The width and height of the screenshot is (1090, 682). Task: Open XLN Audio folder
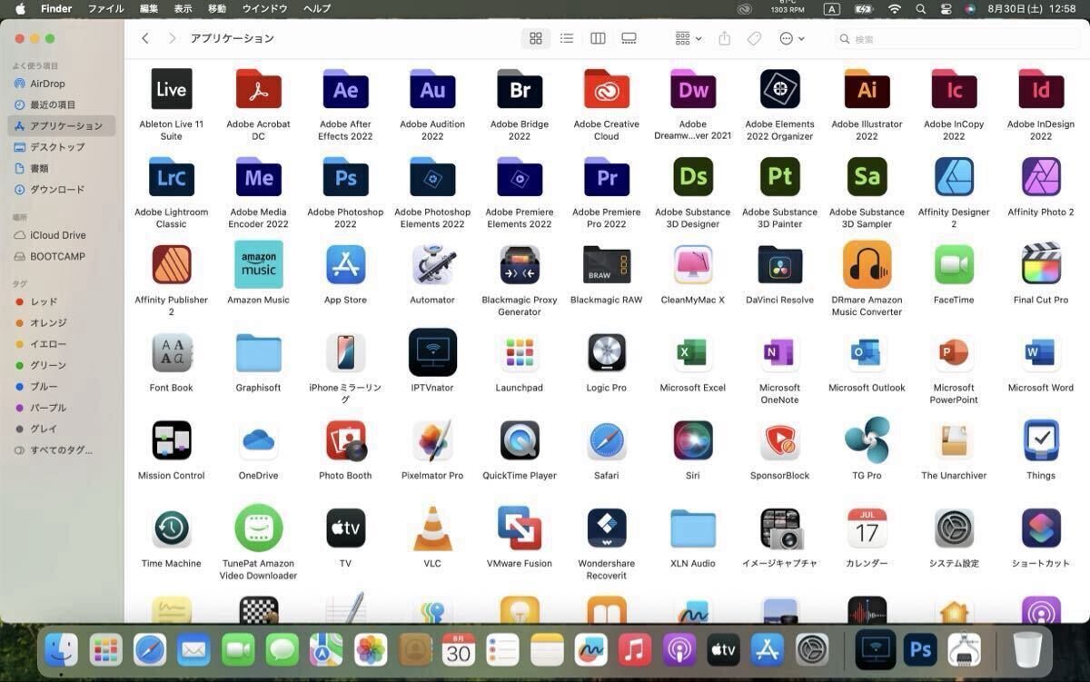click(693, 529)
